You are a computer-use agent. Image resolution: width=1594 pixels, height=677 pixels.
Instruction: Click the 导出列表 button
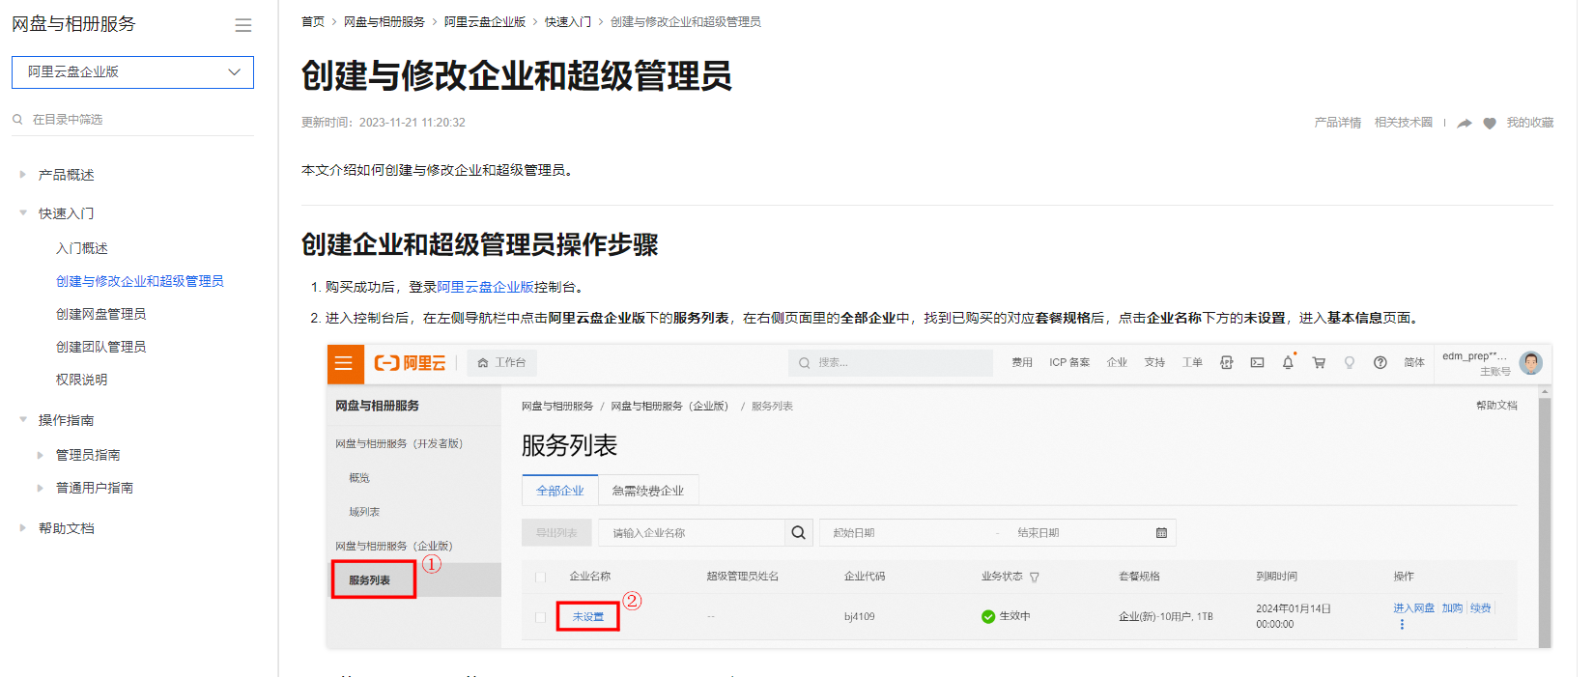[x=556, y=533]
